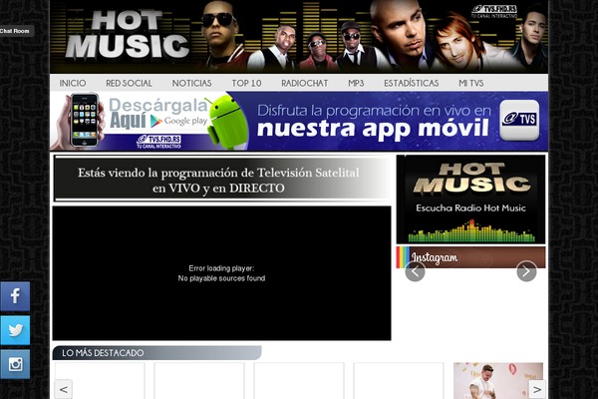Click the TVS app icon in banner
The width and height of the screenshot is (598, 399).
click(x=519, y=120)
